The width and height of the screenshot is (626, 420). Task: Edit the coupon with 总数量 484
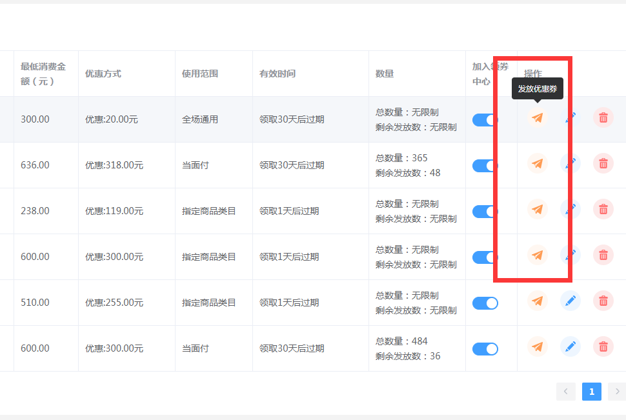570,346
